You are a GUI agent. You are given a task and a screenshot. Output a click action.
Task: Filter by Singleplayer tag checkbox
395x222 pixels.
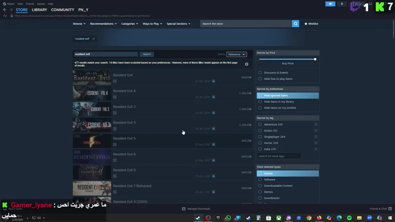point(260,137)
